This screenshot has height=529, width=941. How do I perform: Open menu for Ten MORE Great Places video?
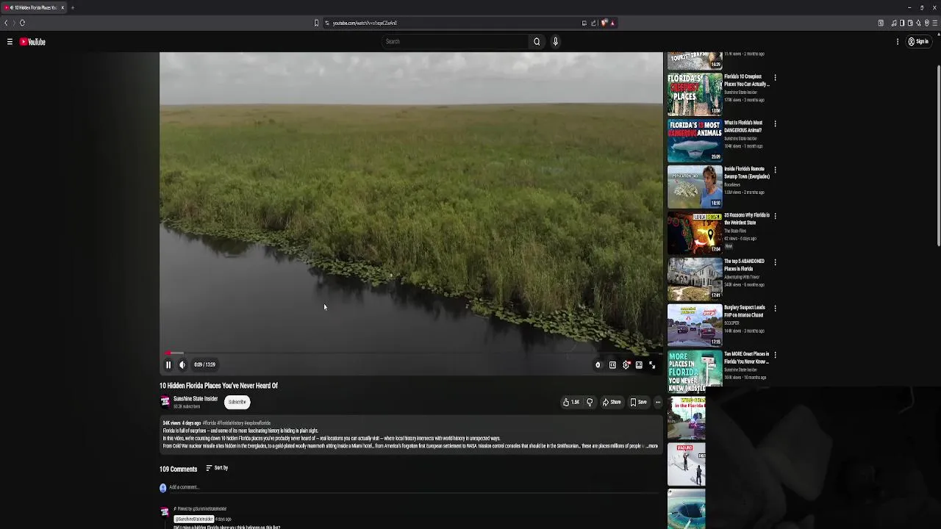click(x=775, y=355)
